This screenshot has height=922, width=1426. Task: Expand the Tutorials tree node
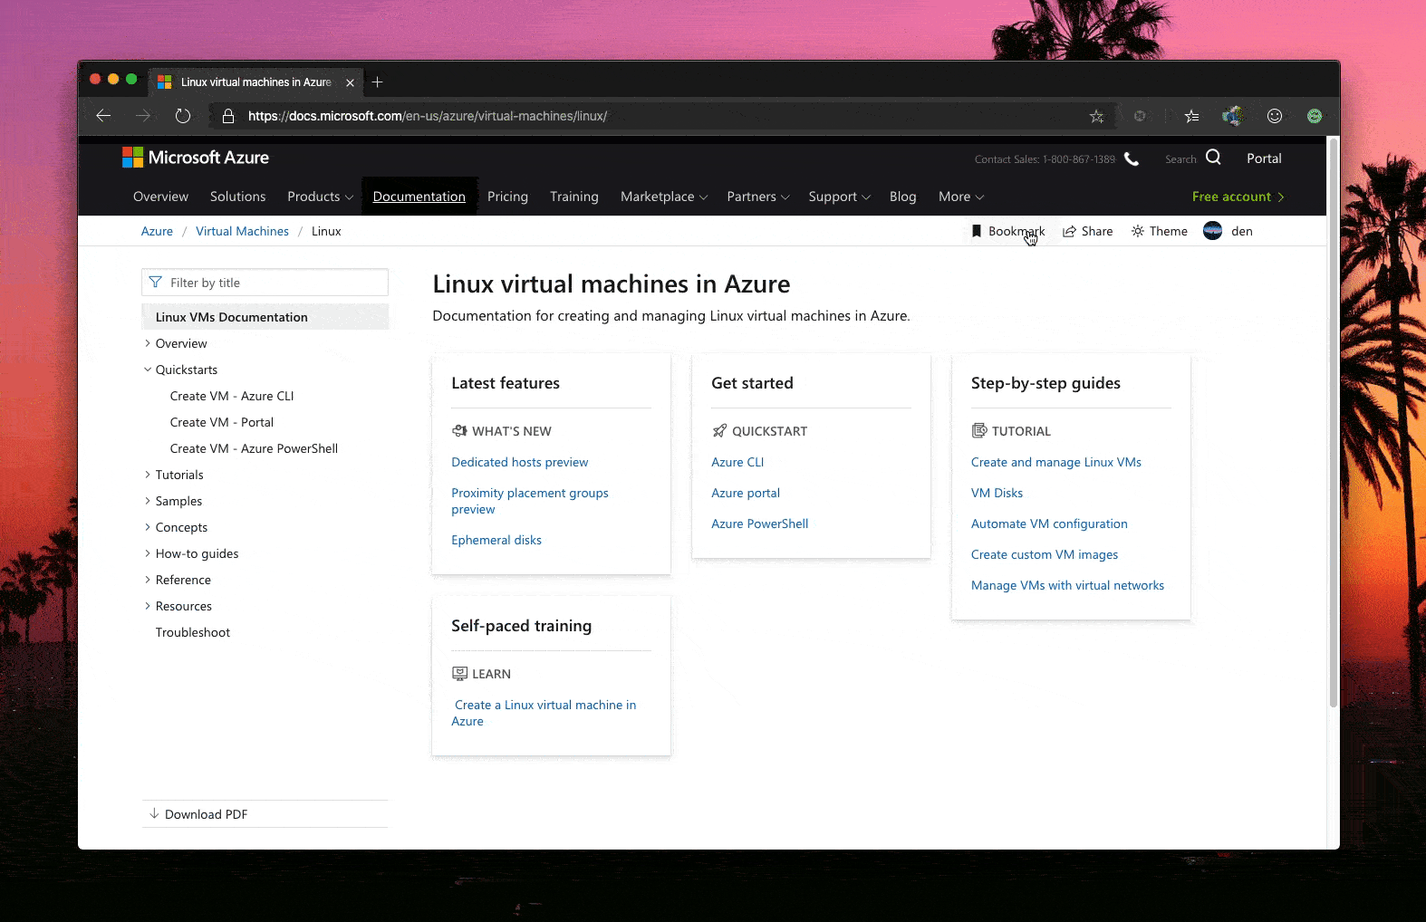pos(148,475)
